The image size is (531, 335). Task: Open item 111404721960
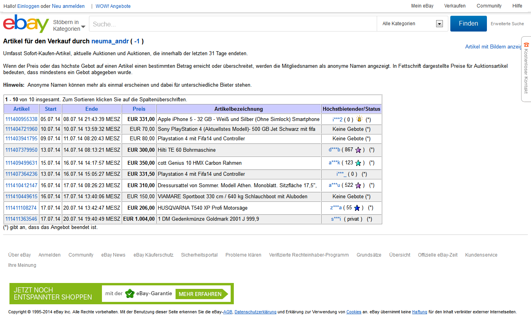(x=21, y=129)
